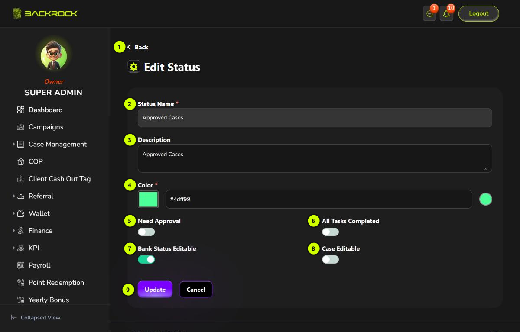Disable the Bank Status Editable toggle
Screen dimensions: 520x332
146,260
